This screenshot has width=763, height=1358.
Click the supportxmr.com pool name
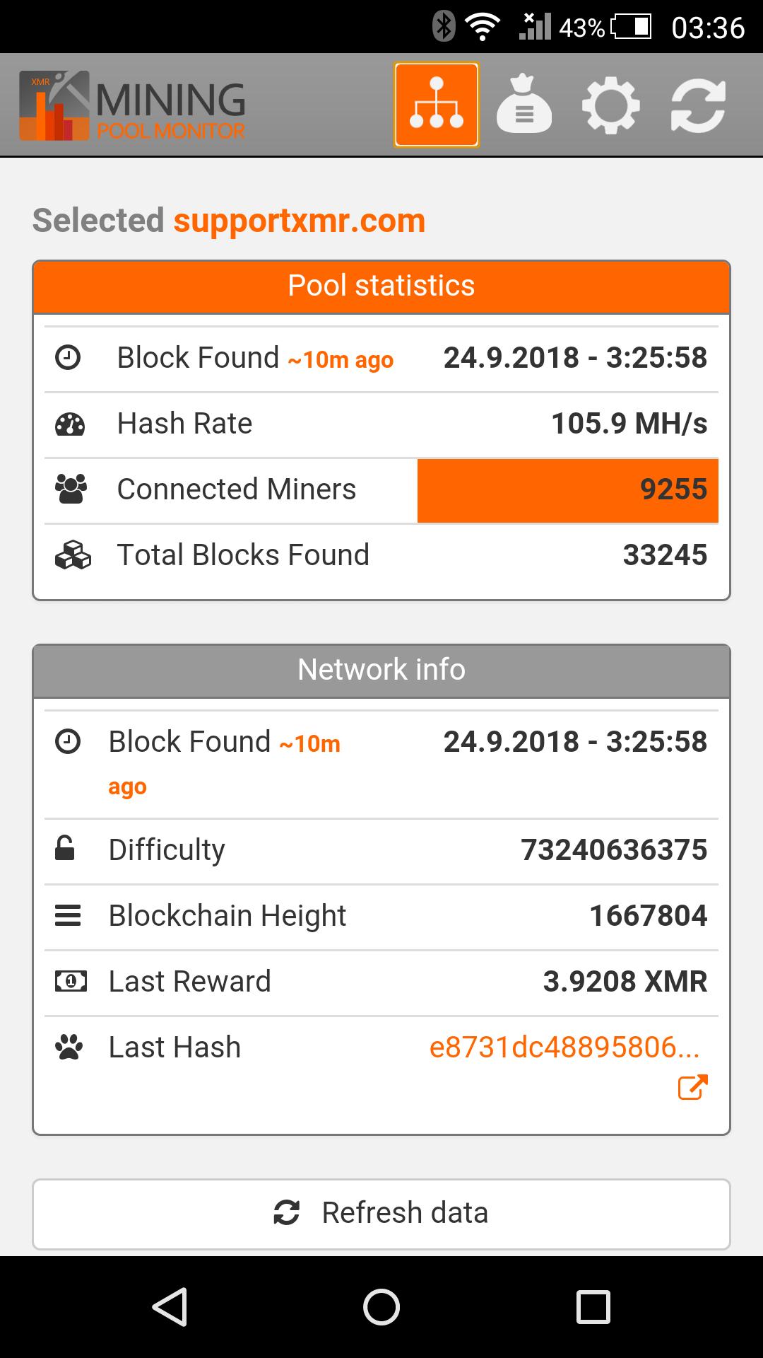pos(300,221)
